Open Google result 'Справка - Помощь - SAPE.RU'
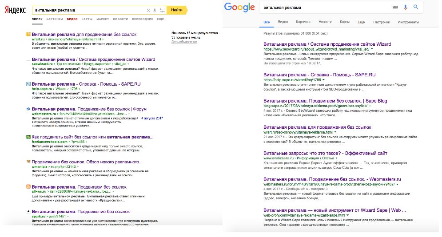Screen dimensions: 442x237 [319, 75]
